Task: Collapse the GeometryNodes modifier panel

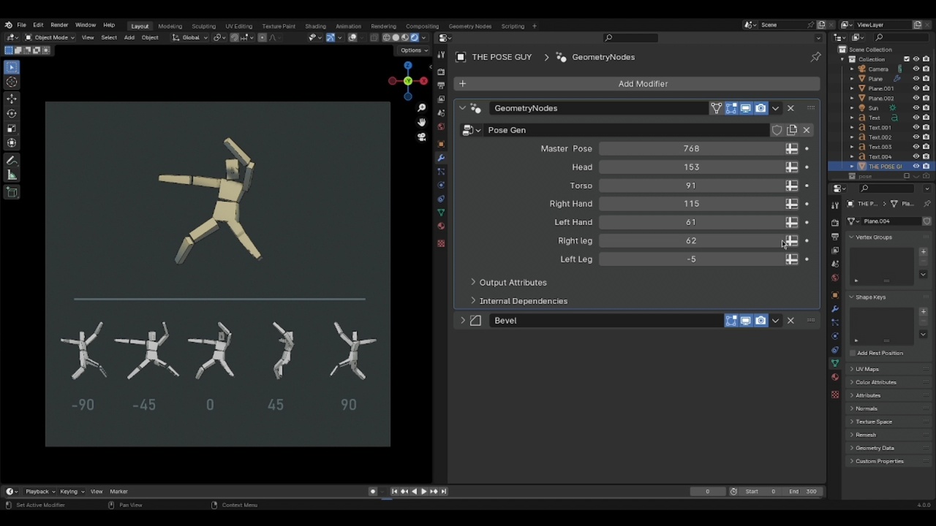Action: coord(462,108)
